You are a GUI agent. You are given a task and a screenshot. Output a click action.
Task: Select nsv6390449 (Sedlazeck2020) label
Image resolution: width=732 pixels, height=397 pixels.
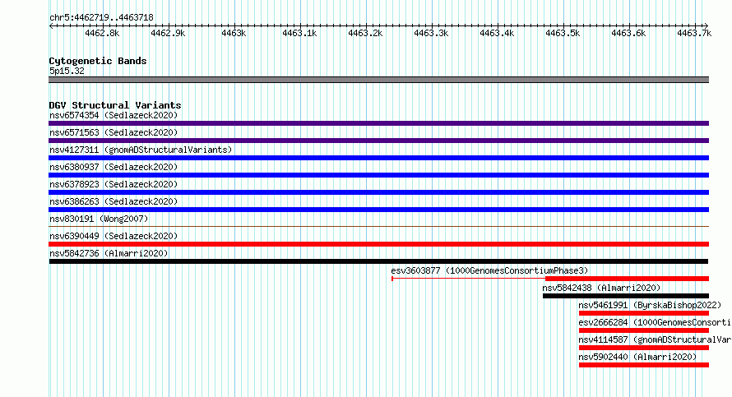pos(114,236)
